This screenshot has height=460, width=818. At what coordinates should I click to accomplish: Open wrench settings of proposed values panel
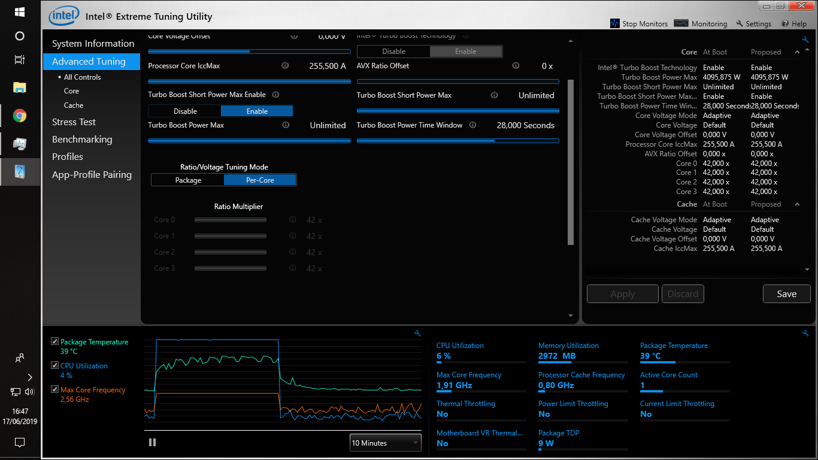805,40
